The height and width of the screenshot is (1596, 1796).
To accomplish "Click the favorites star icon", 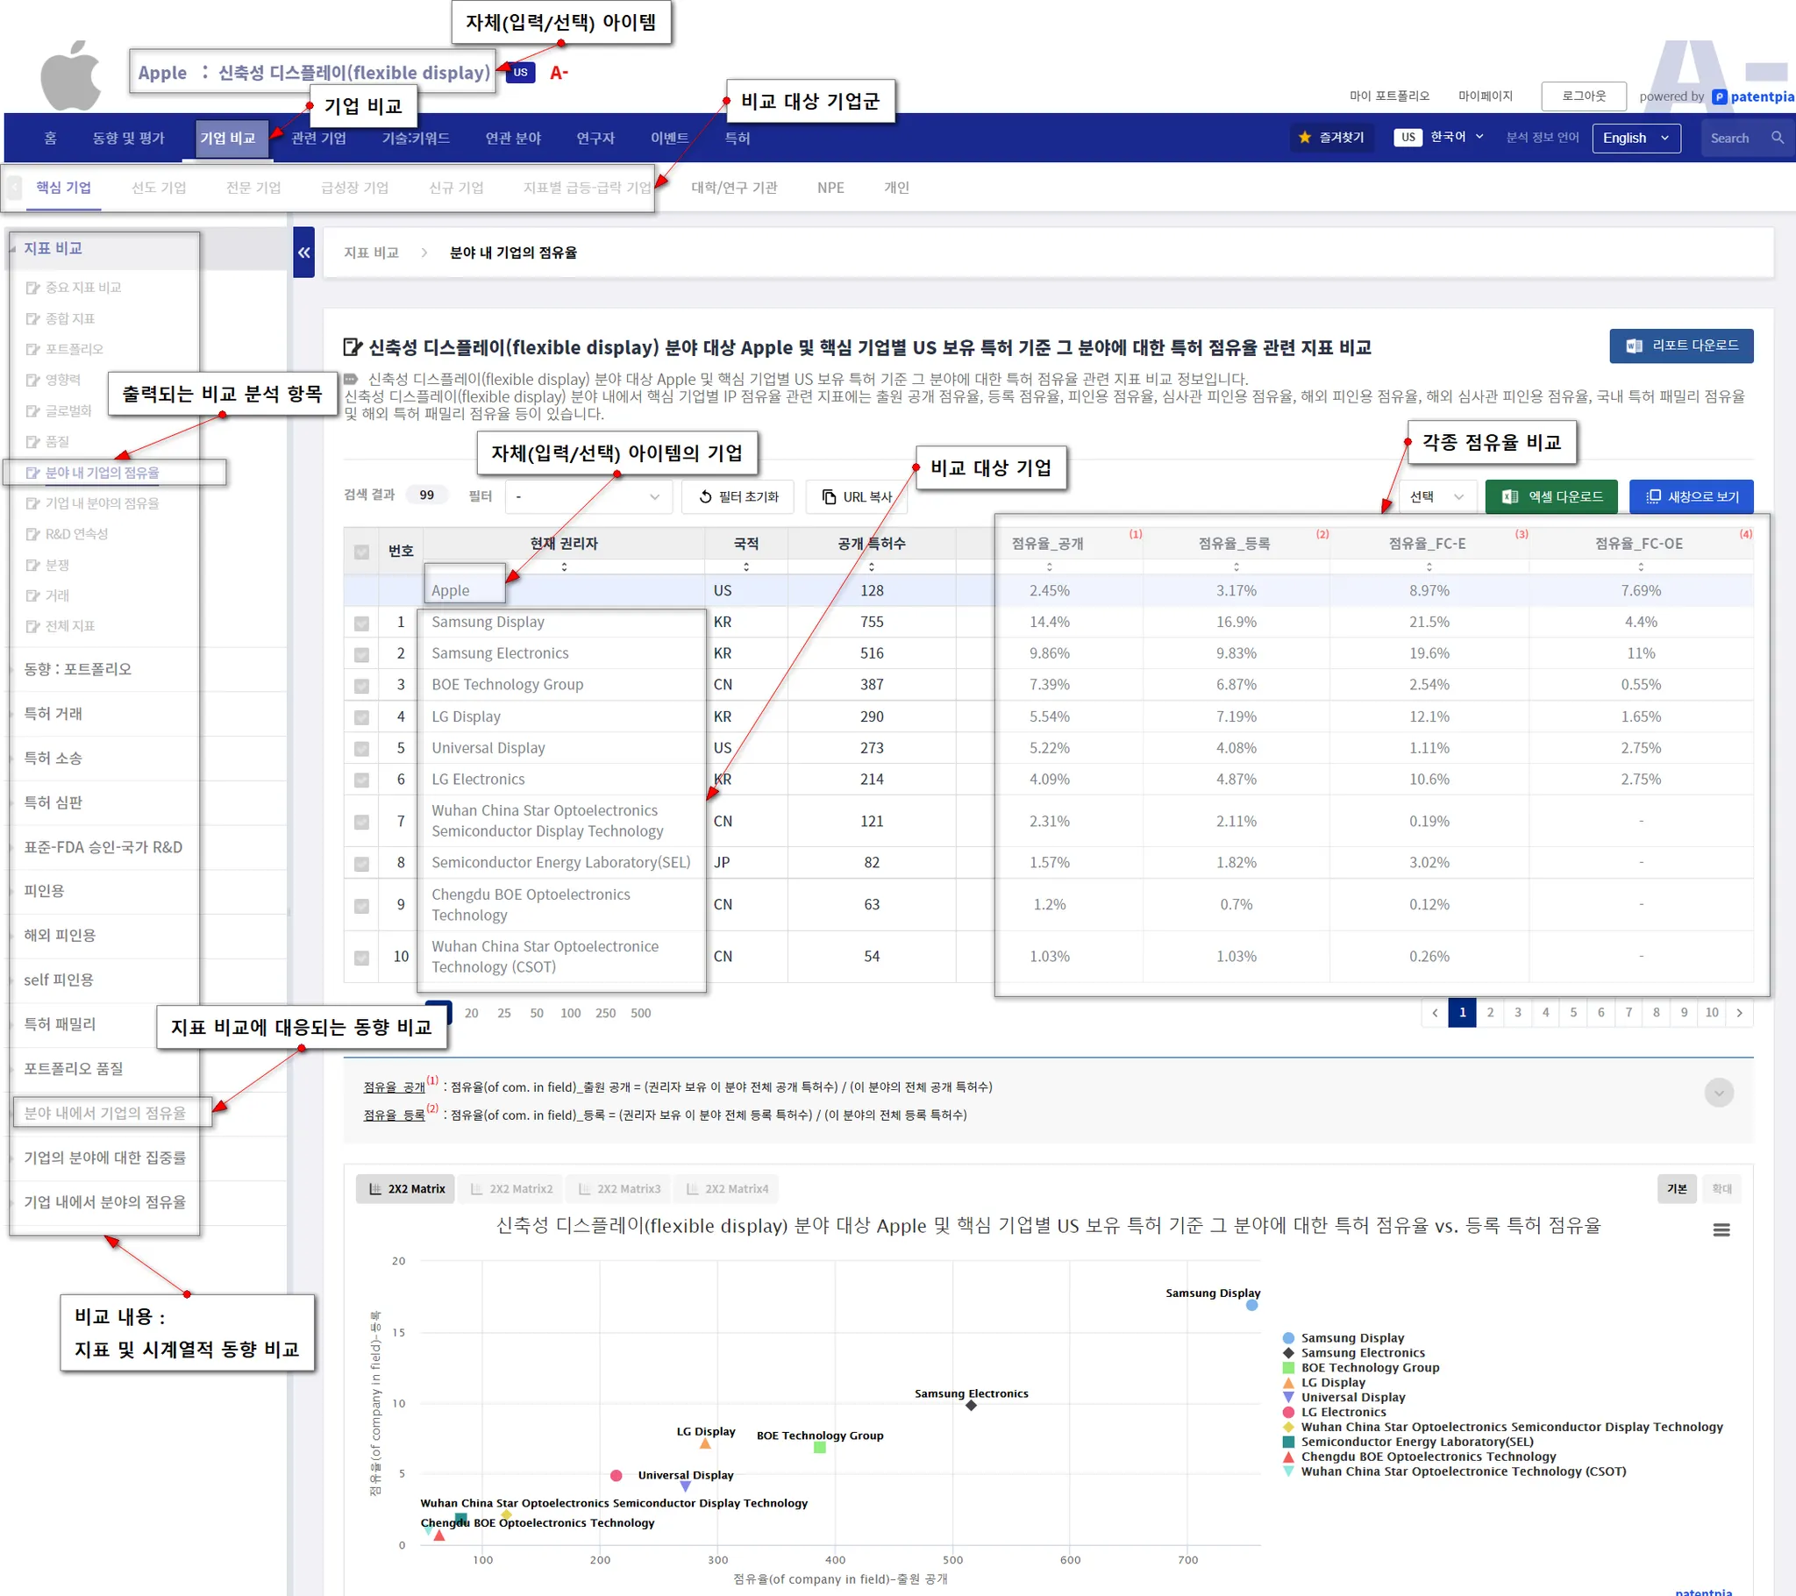I will (x=1304, y=137).
